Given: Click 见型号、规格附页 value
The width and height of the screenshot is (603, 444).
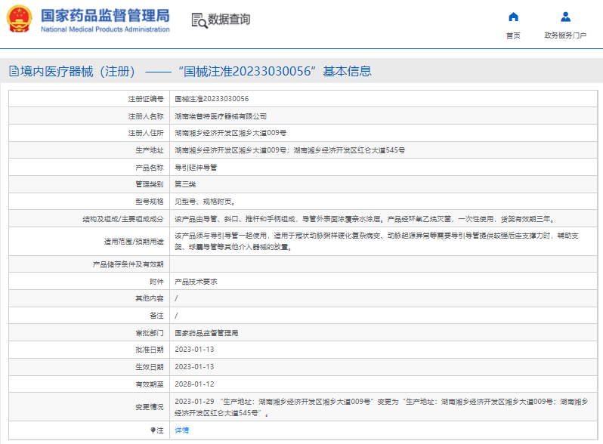Looking at the screenshot, I should point(205,202).
